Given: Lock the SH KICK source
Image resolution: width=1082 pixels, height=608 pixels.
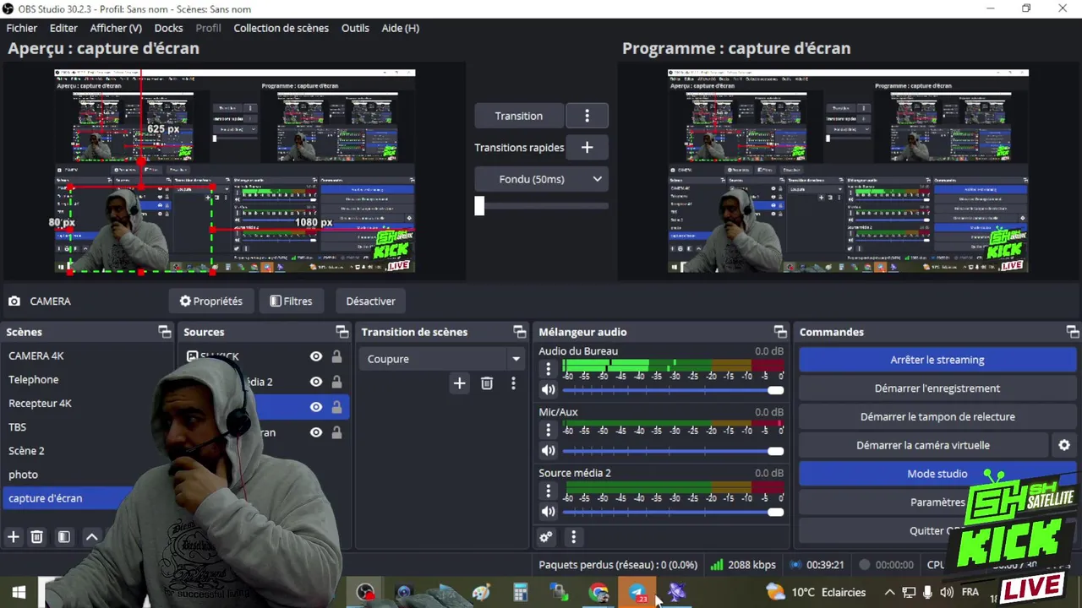Looking at the screenshot, I should [336, 356].
